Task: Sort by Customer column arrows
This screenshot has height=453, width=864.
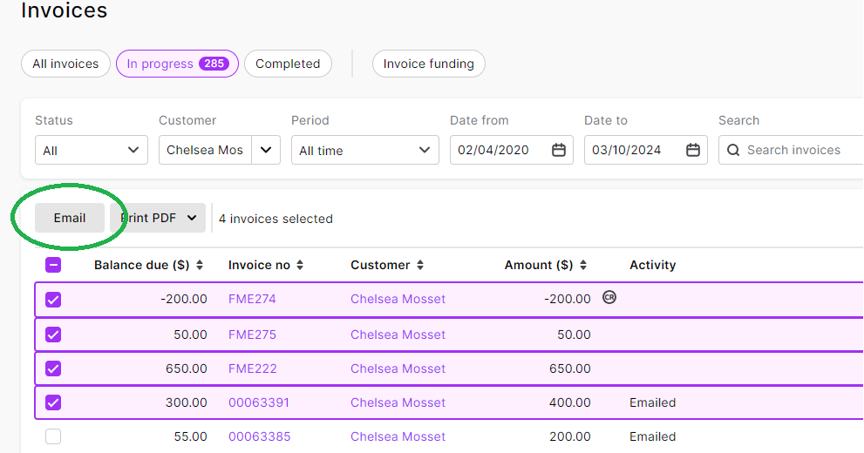Action: click(420, 265)
